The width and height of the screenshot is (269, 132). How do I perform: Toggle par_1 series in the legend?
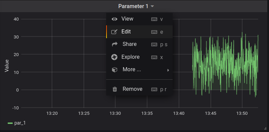(17, 123)
